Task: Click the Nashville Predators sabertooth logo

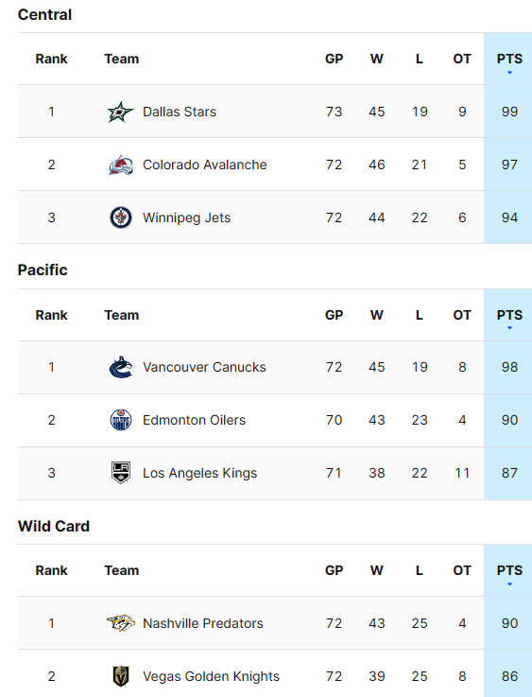Action: pos(120,623)
